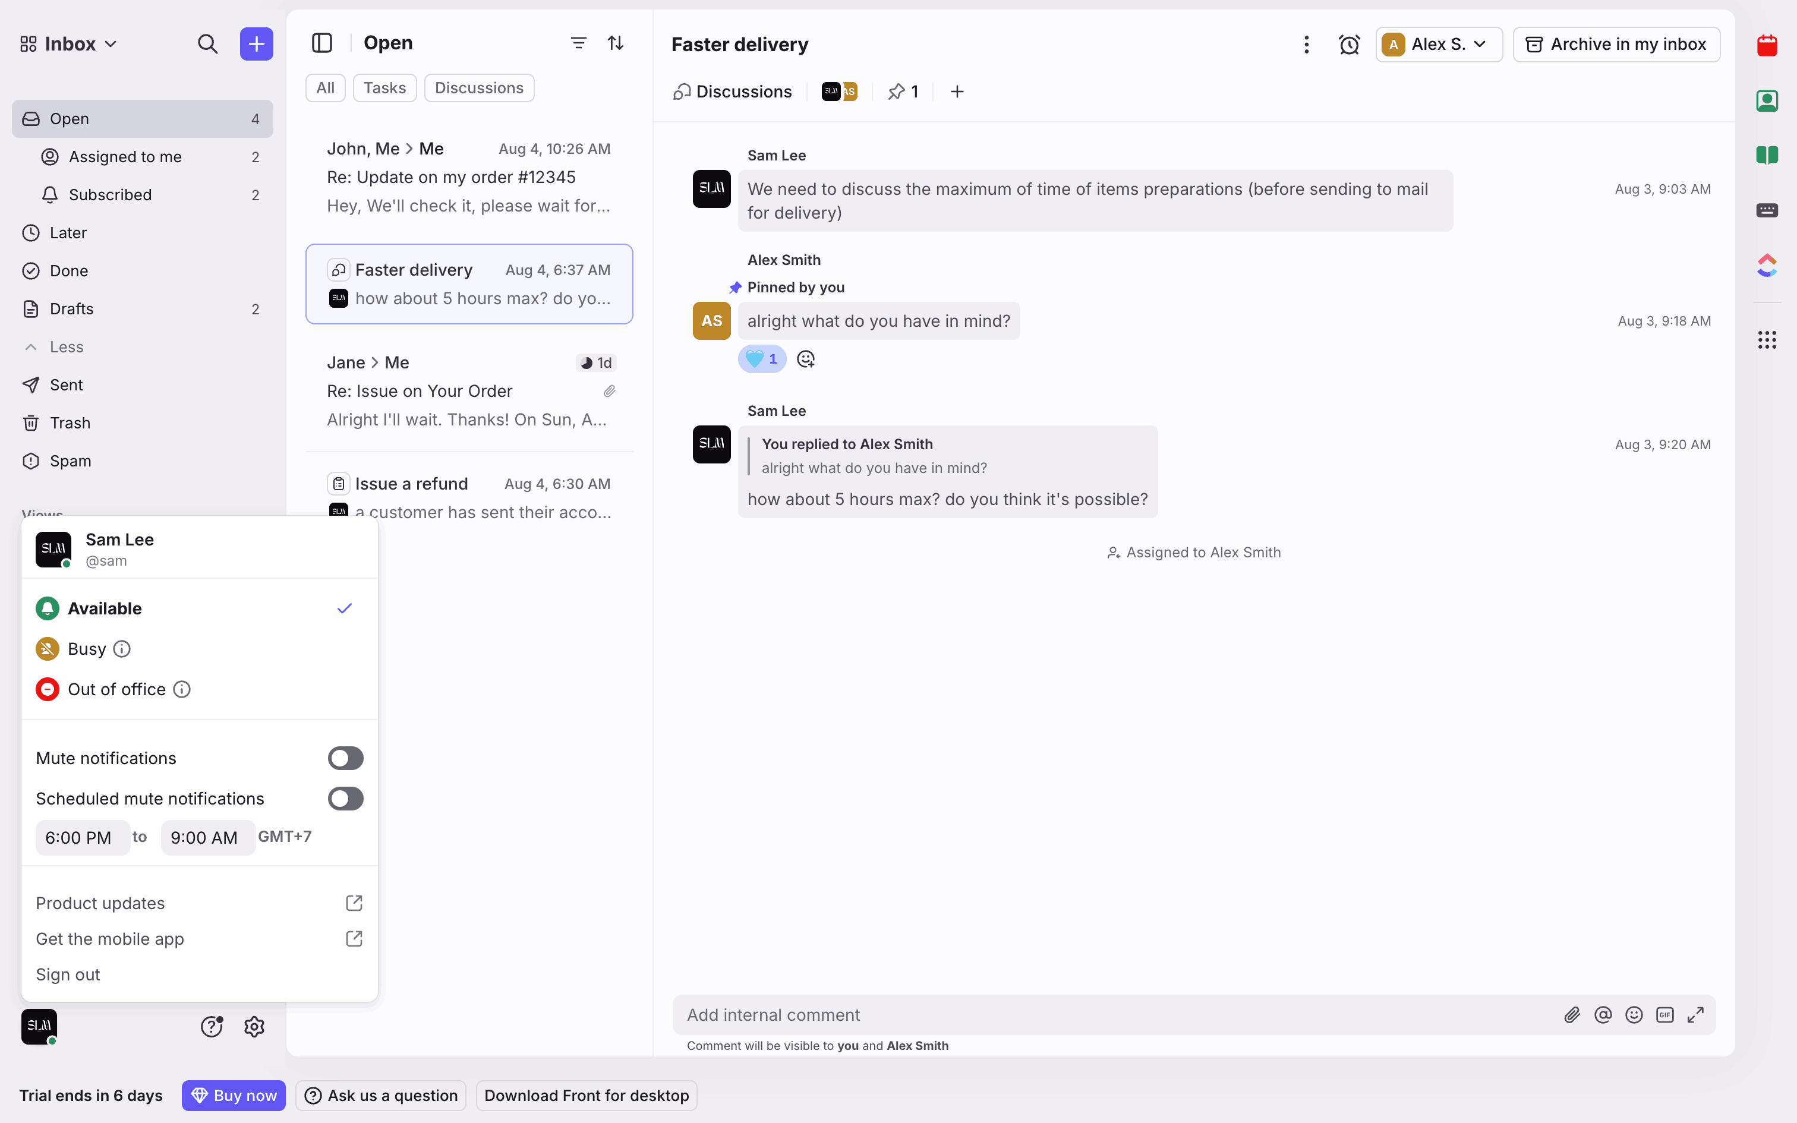Turn on Scheduled mute notifications toggle
This screenshot has width=1797, height=1123.
(x=345, y=799)
